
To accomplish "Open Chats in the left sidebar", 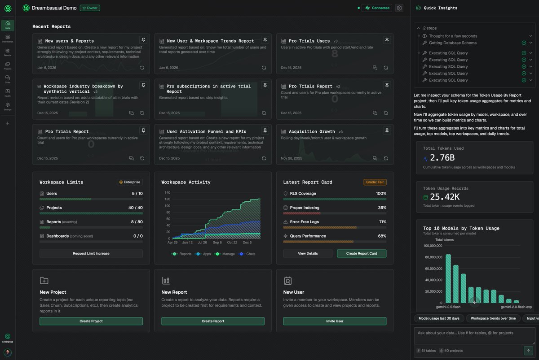I will [8, 79].
